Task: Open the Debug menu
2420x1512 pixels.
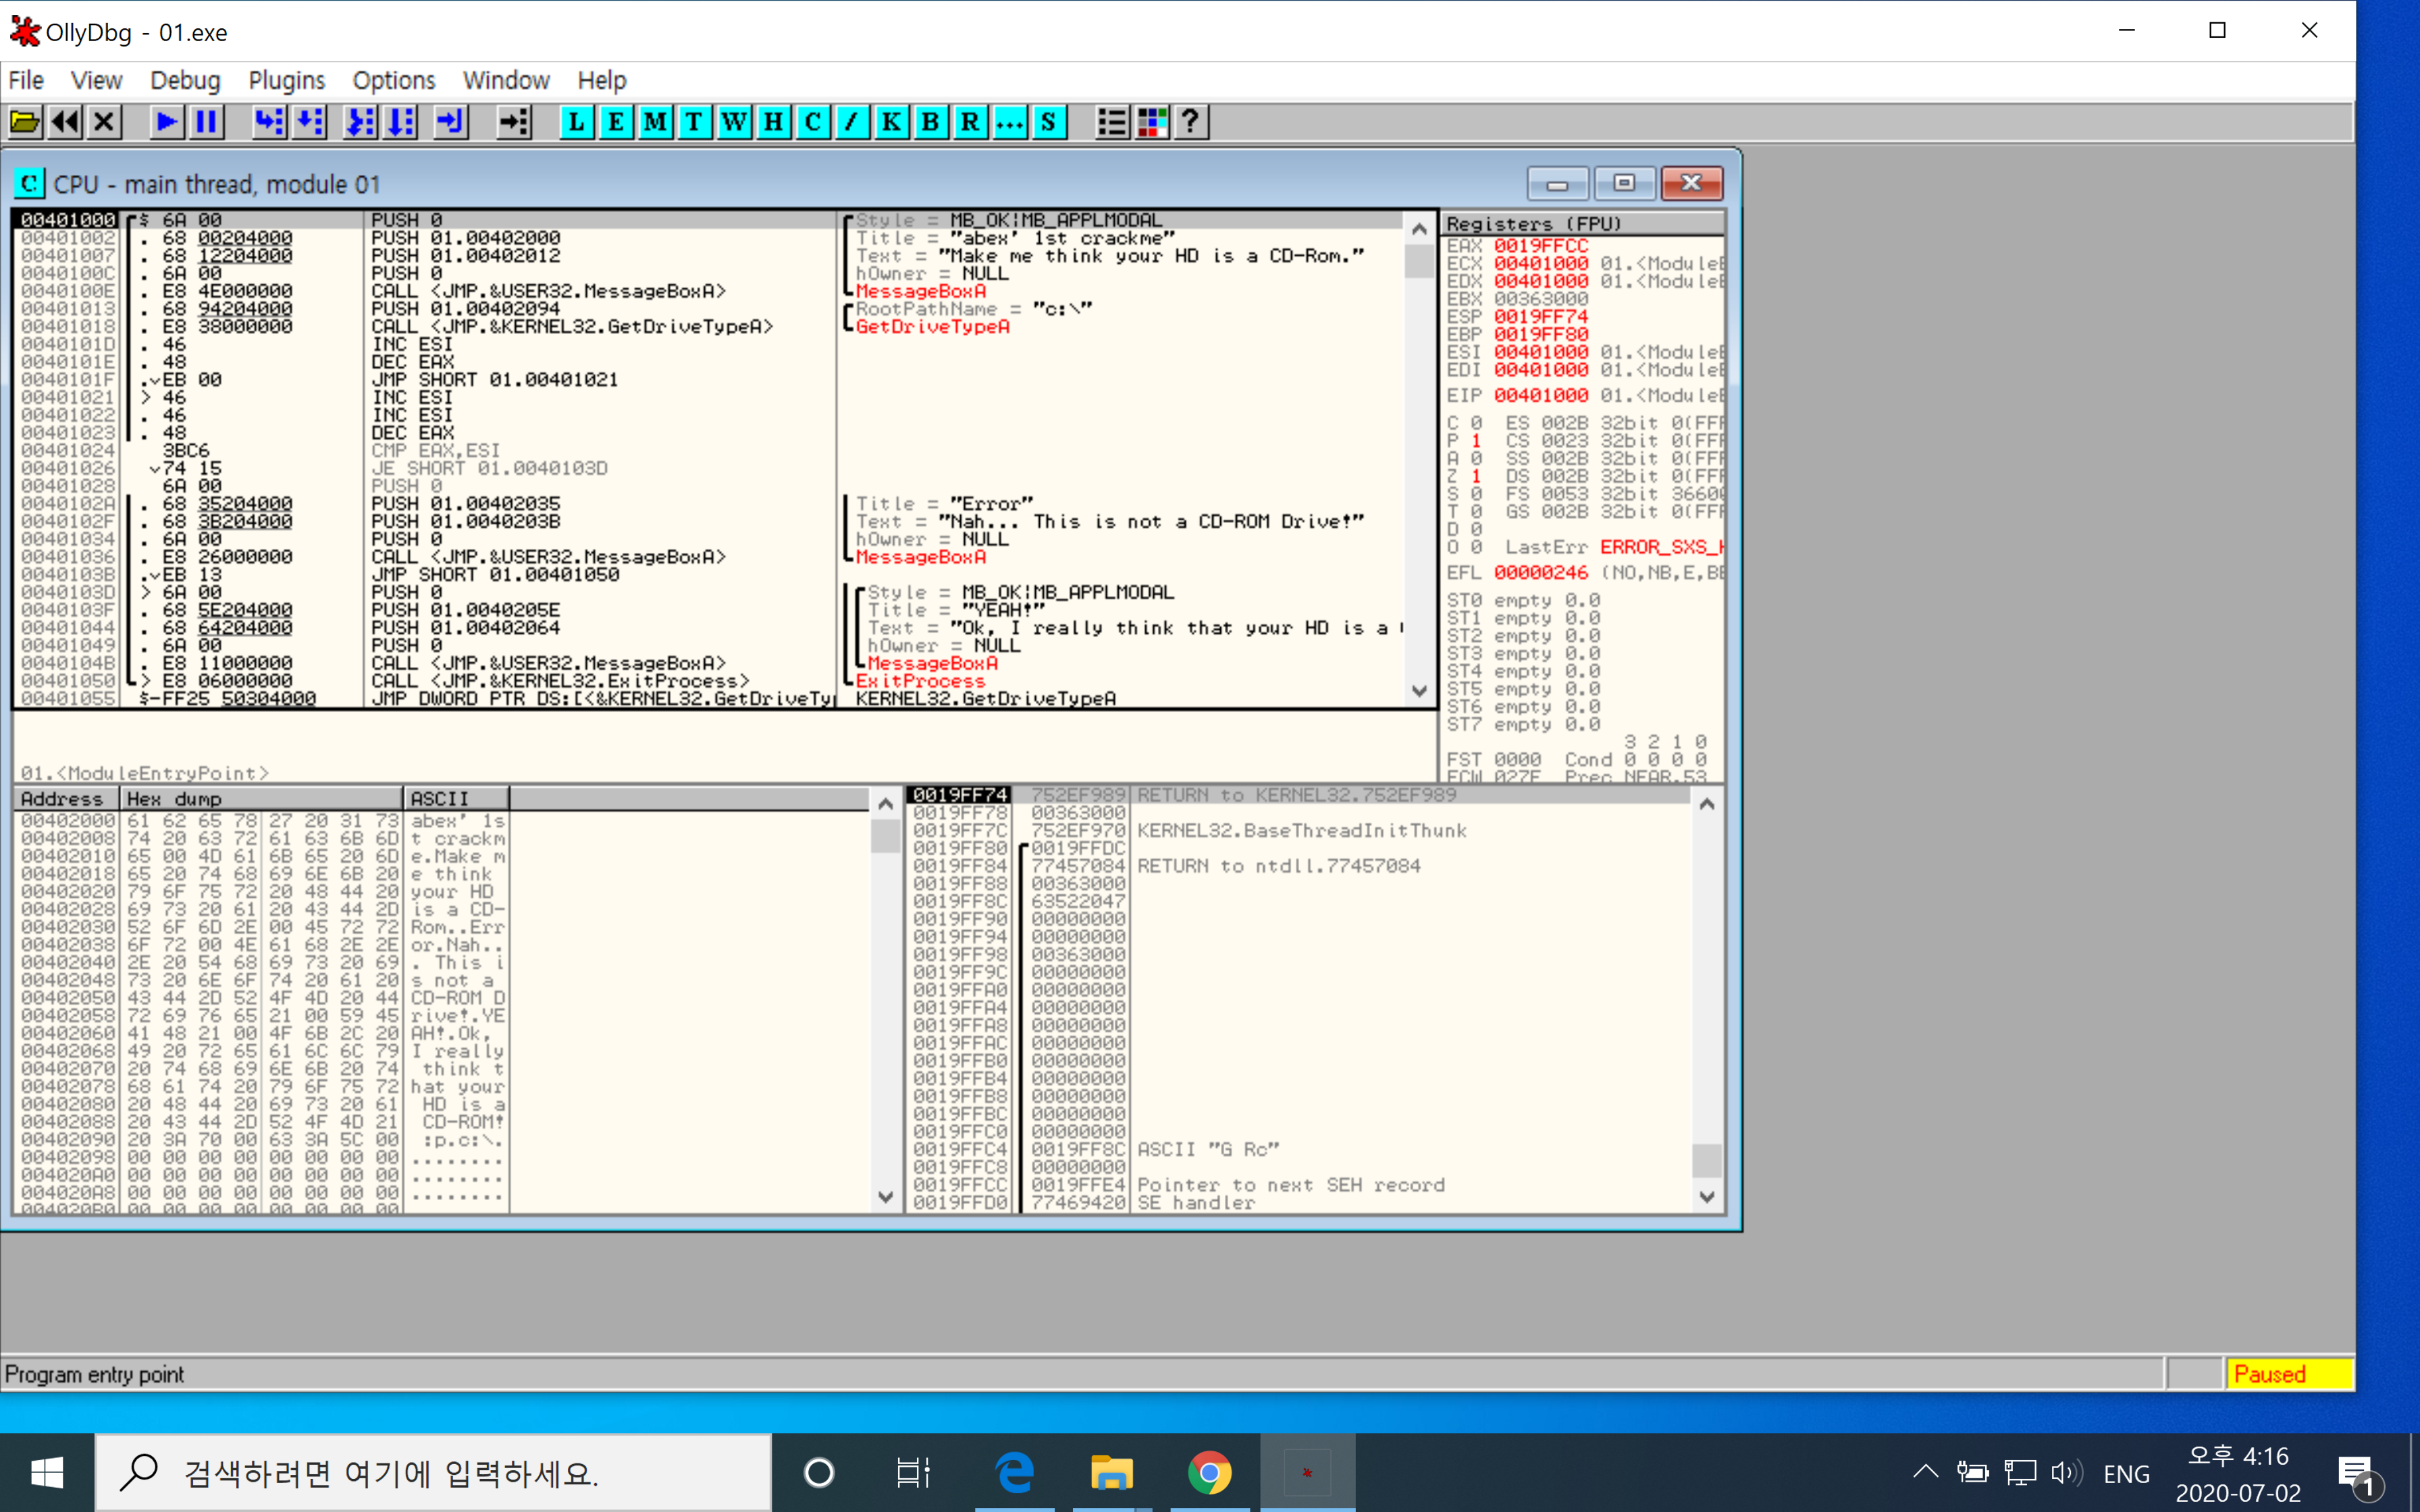Action: pos(185,80)
